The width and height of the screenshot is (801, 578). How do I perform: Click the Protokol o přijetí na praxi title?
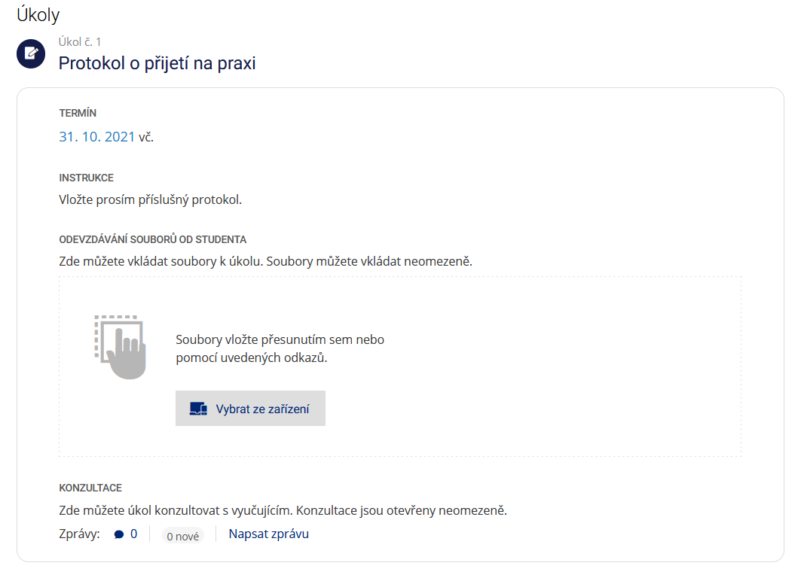click(x=157, y=63)
